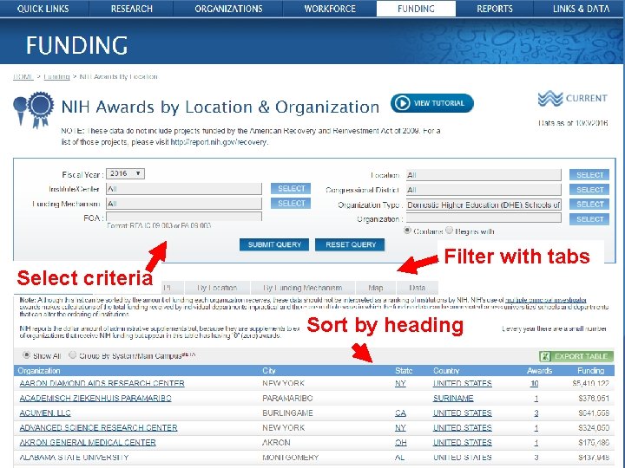Screen dimensions: 625x468
Task: Click the Organization Type input field
Action: 484,205
